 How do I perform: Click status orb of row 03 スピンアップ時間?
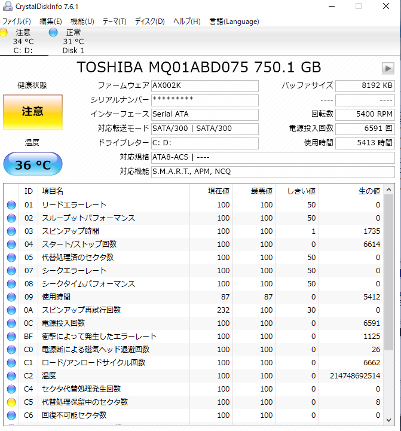(11, 231)
